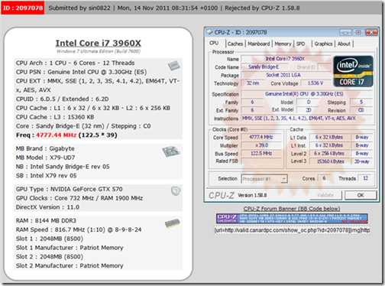The image size is (385, 286).
Task: Click the CPU chip icon beside CPU Arch
Action: click(x=174, y=66)
